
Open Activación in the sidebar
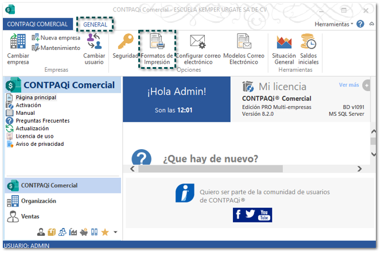[x=28, y=105]
